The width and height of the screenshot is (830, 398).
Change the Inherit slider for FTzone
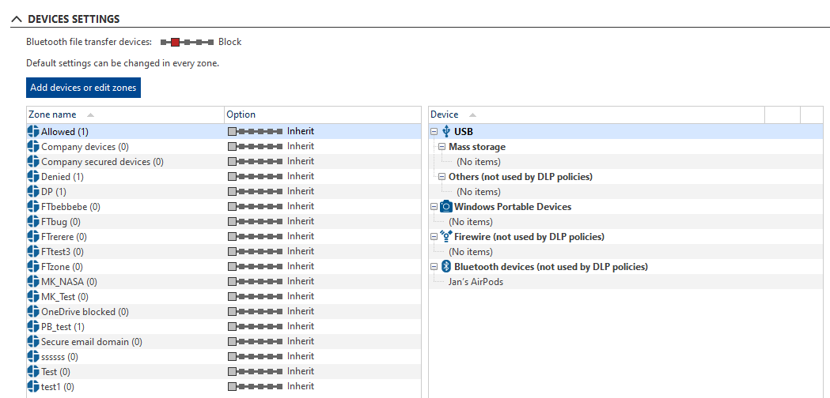255,266
